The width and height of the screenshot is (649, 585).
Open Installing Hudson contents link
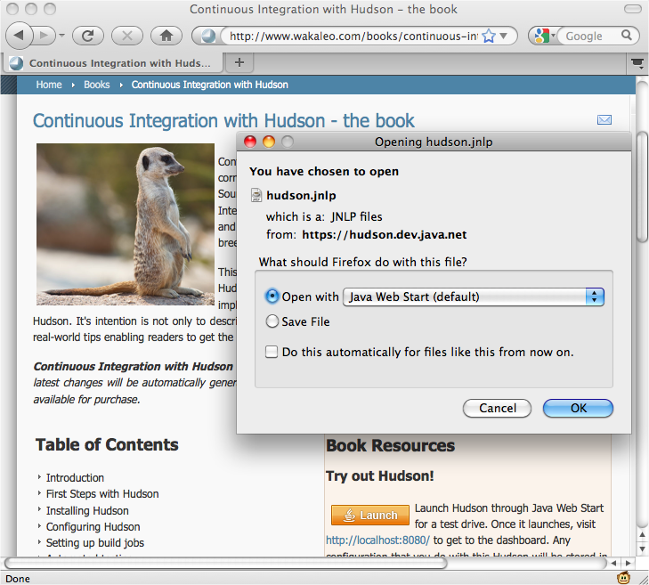coord(87,510)
